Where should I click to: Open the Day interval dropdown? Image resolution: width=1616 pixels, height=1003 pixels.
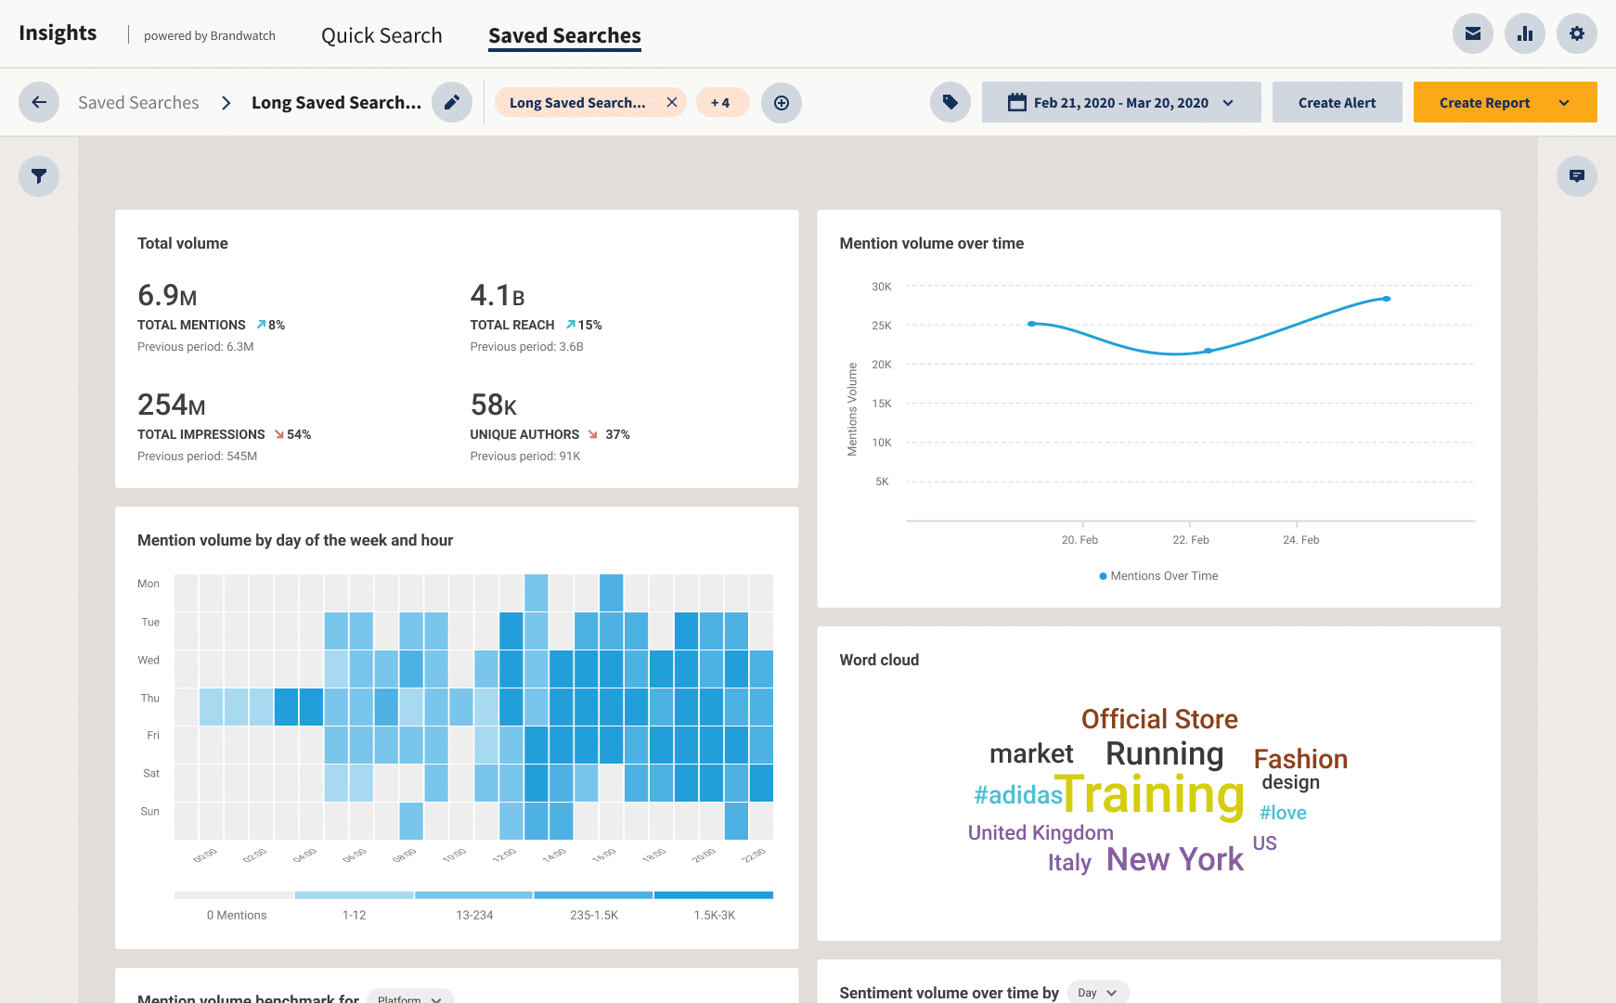pyautogui.click(x=1097, y=993)
